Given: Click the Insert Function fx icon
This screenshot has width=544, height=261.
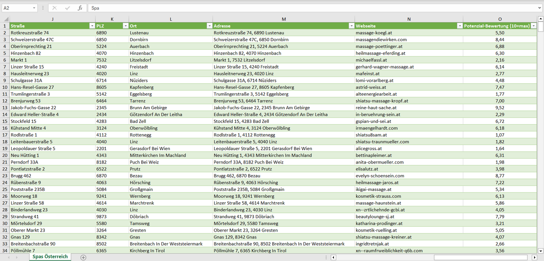Looking at the screenshot, I should coord(80,8).
